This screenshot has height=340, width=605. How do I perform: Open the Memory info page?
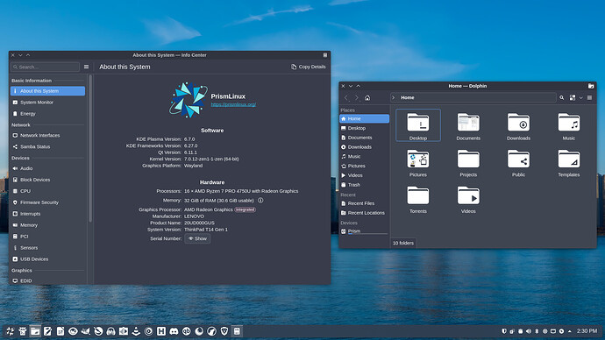click(48, 225)
